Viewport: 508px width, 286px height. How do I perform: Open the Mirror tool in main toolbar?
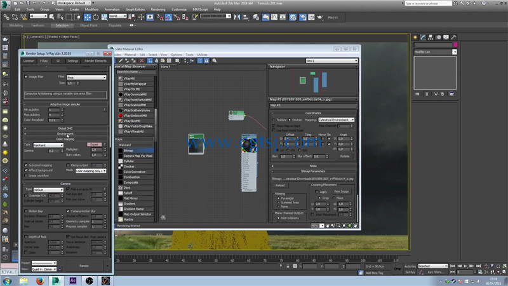click(237, 17)
